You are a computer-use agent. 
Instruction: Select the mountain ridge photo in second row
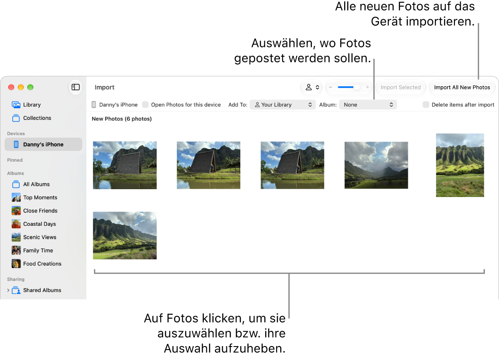coord(125,235)
